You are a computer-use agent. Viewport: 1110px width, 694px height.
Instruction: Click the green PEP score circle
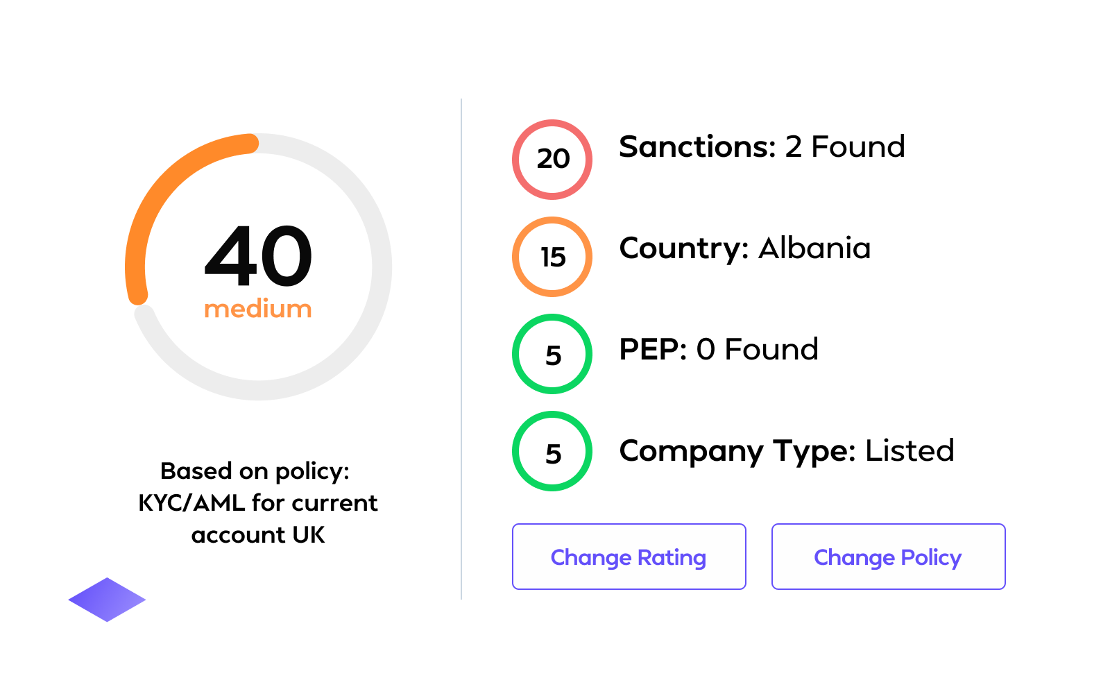(x=552, y=354)
